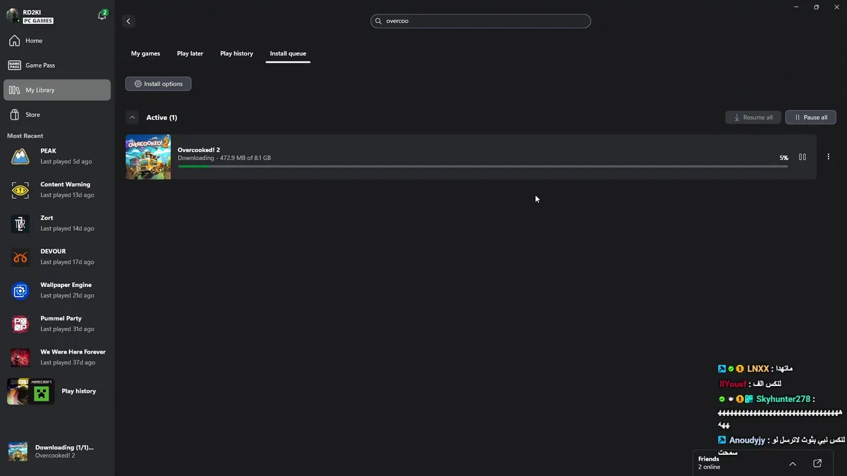
Task: Click Skyhunter278 in the chat overlay
Action: pyautogui.click(x=783, y=399)
